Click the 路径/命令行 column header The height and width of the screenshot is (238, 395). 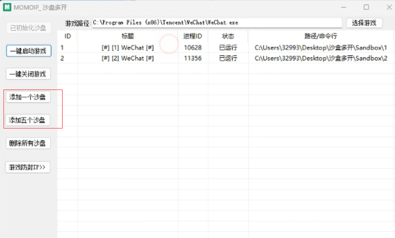coord(320,36)
